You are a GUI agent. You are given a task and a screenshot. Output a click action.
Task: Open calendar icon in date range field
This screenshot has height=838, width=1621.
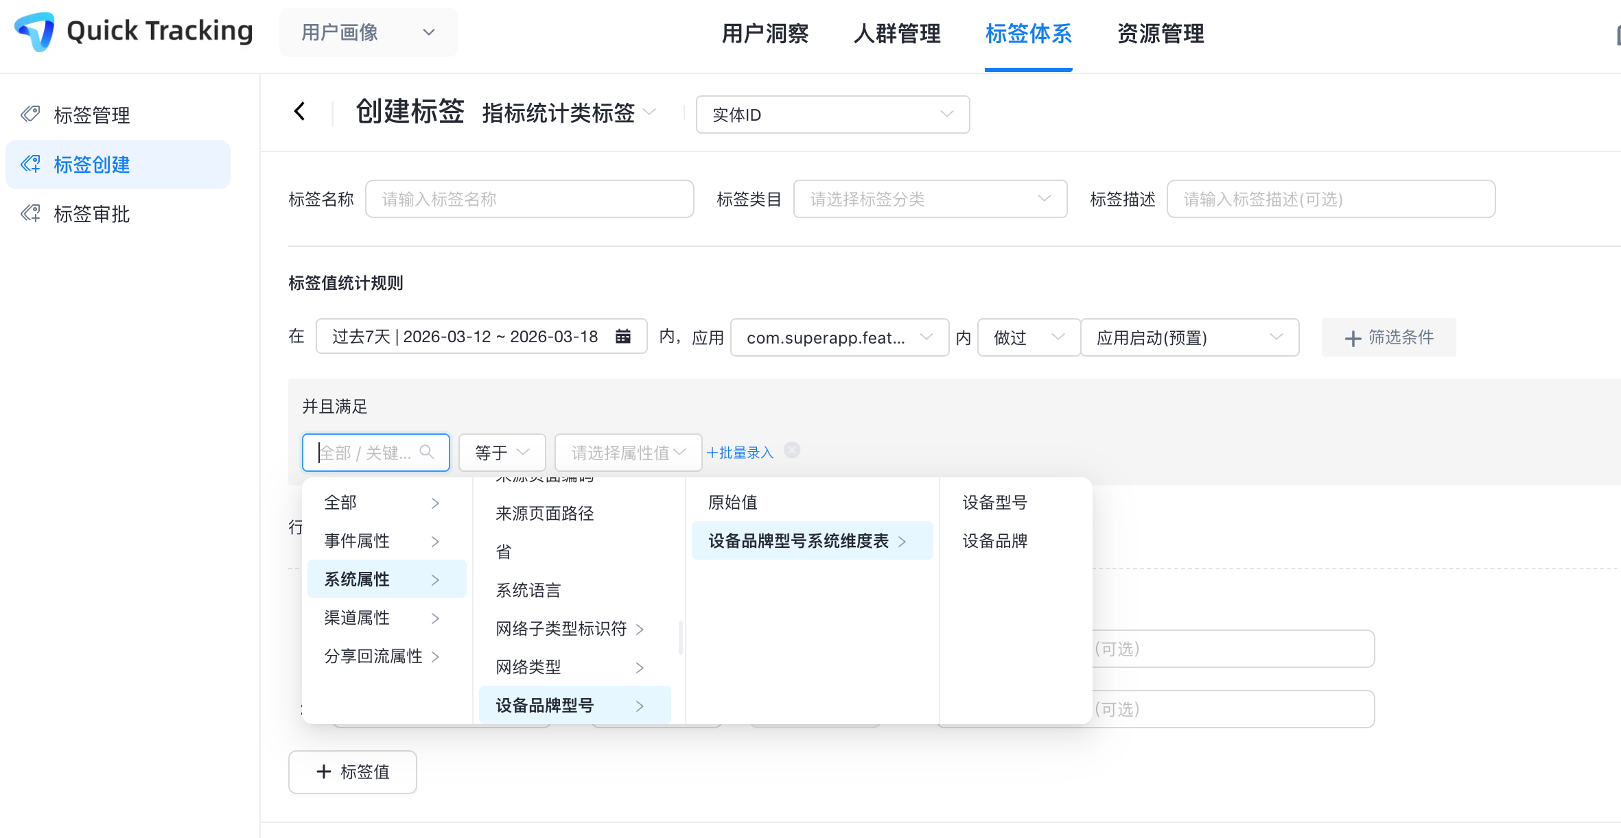(x=622, y=337)
